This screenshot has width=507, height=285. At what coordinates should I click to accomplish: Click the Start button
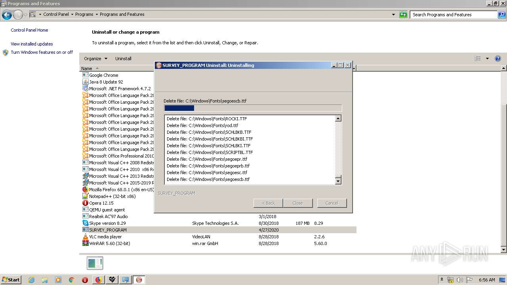[x=11, y=280]
